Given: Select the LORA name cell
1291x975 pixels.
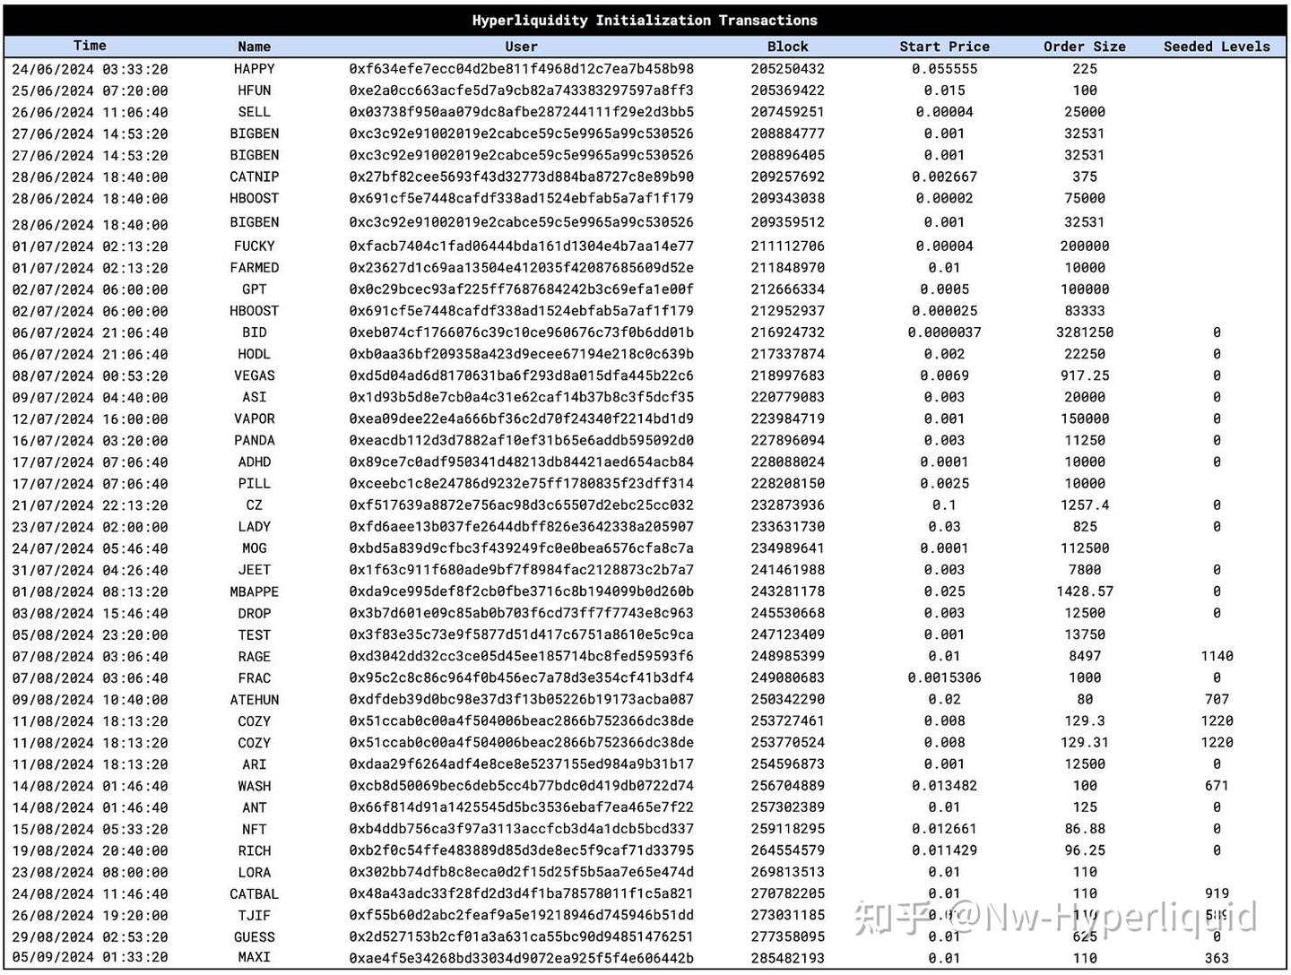Looking at the screenshot, I should 255,873.
